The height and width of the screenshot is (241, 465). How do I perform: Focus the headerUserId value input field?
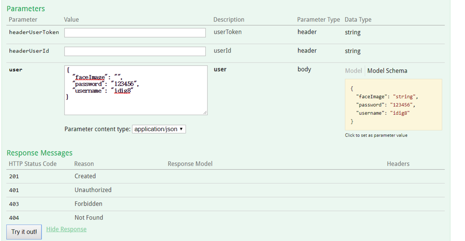[x=135, y=51]
